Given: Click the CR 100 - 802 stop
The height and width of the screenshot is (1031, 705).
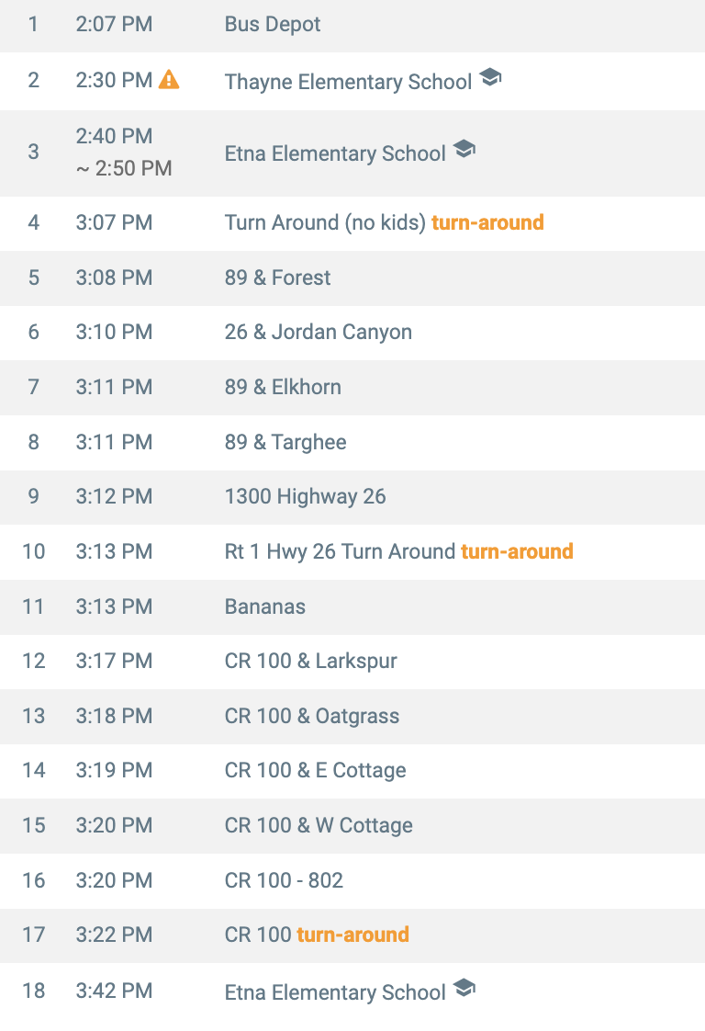Looking at the screenshot, I should click(x=284, y=880).
